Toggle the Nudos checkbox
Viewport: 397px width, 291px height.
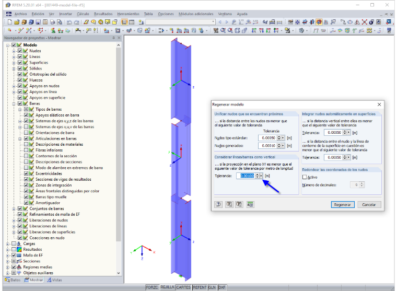pos(20,51)
